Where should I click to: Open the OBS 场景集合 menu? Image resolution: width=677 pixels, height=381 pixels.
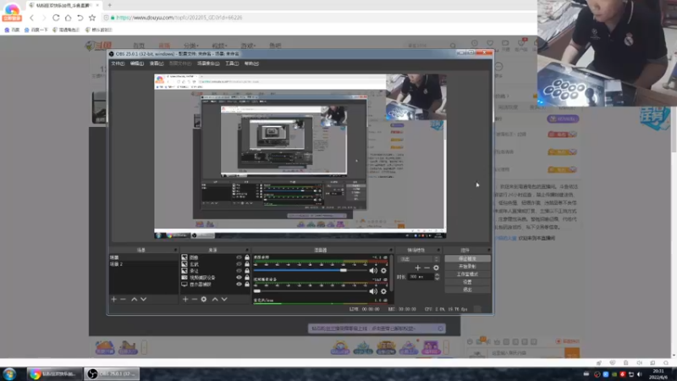point(208,63)
